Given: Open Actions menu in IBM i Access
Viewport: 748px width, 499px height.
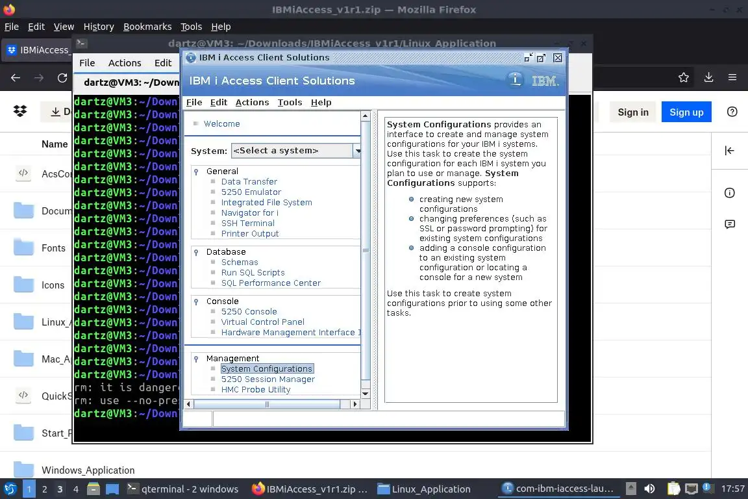Looking at the screenshot, I should click(253, 102).
